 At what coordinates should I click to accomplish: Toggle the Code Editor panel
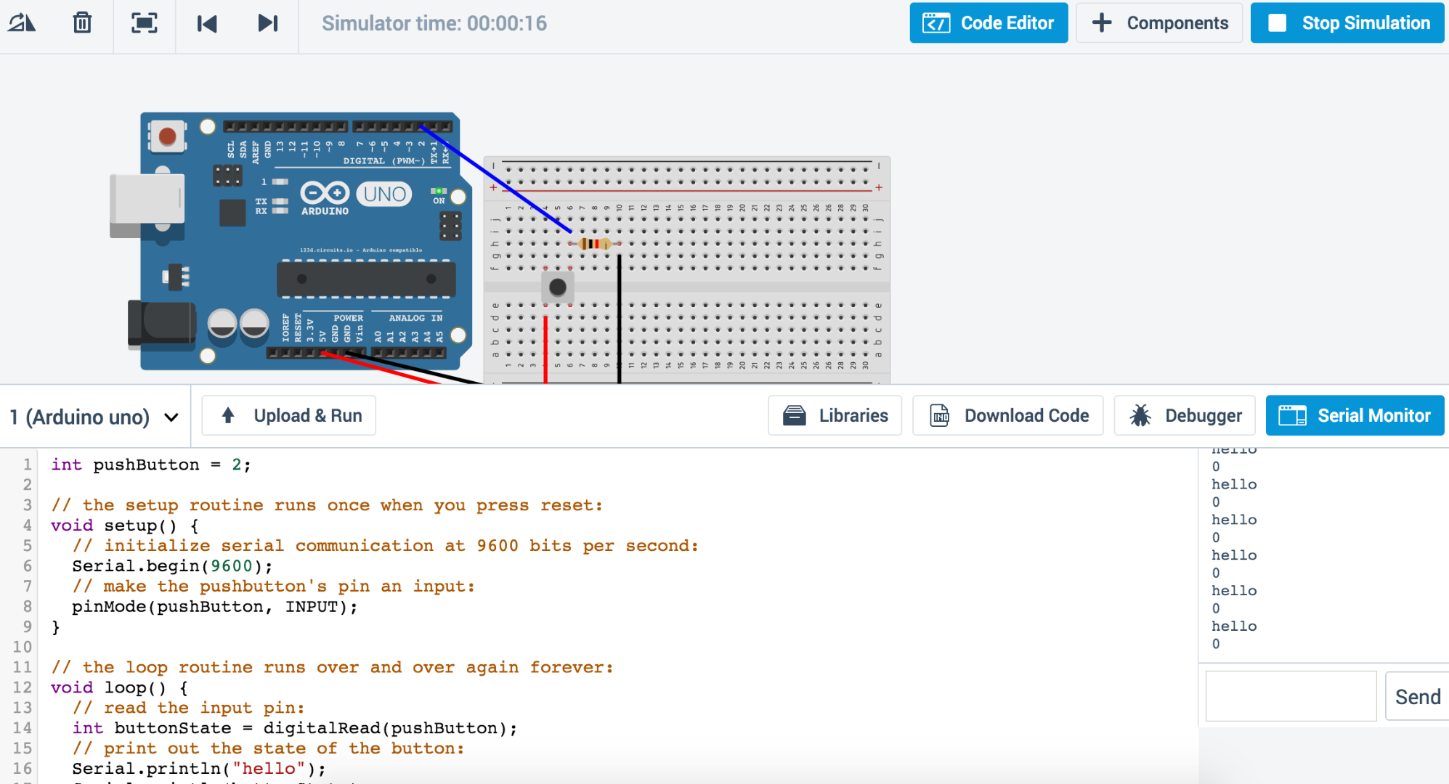tap(989, 23)
